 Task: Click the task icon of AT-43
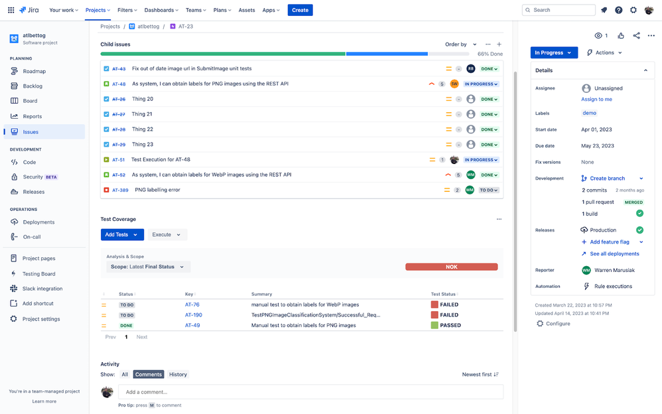106,68
